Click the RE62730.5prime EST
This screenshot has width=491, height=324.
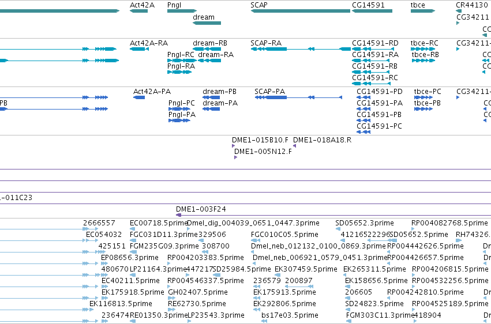point(171,310)
